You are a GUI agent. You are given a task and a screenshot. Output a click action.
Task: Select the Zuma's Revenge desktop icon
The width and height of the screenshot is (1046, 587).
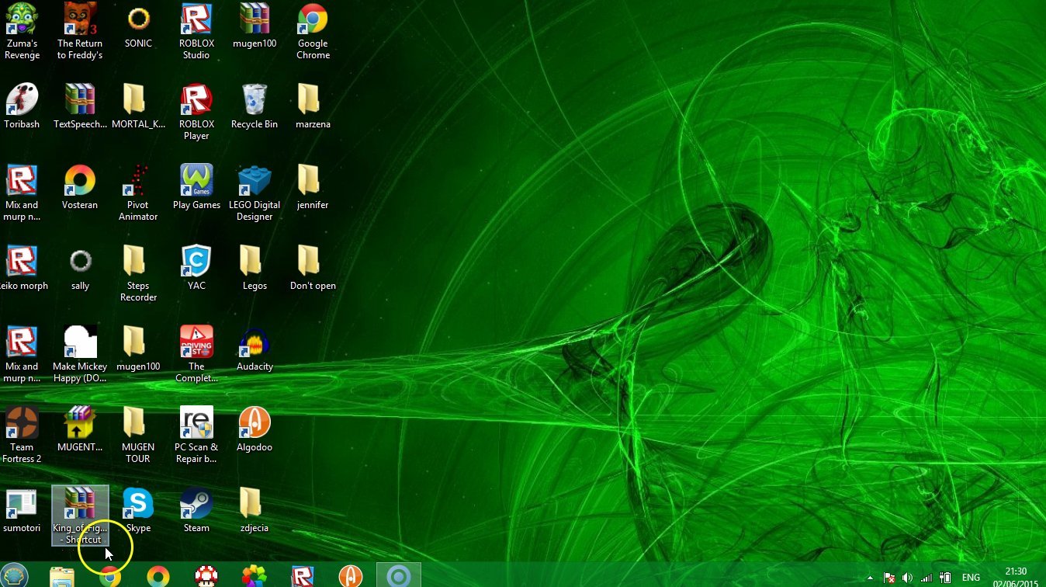pos(22,31)
